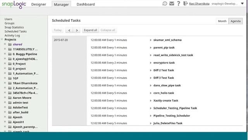Expand the shared project node
Viewport: 248px width, 140px height.
5,44
